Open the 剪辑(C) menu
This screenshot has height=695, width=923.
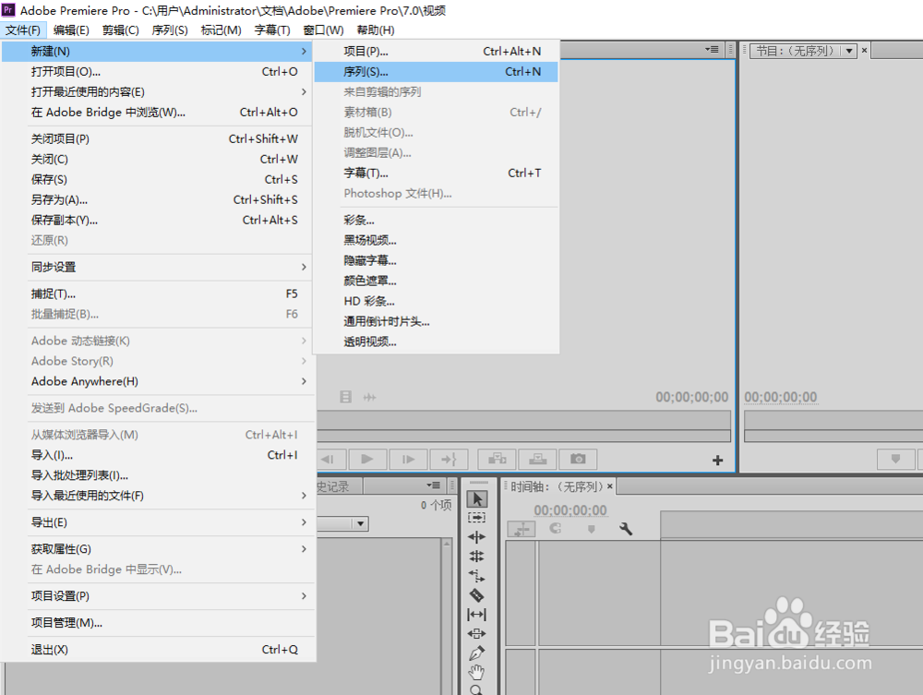click(120, 30)
